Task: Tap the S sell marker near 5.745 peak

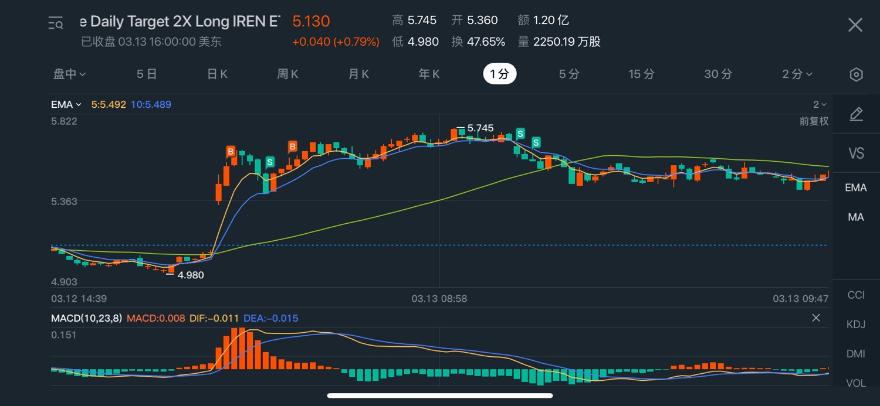Action: [x=520, y=134]
